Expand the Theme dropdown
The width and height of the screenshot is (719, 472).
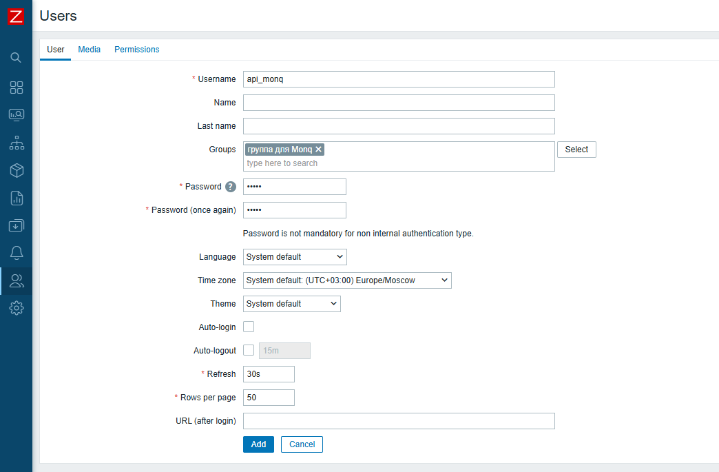pos(291,304)
